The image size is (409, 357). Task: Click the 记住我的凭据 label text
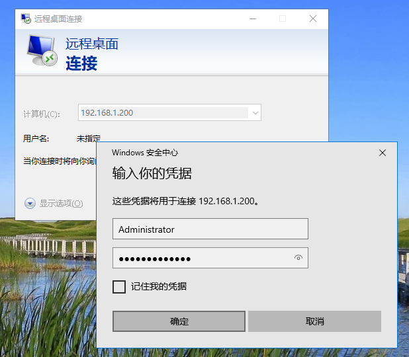pyautogui.click(x=159, y=286)
